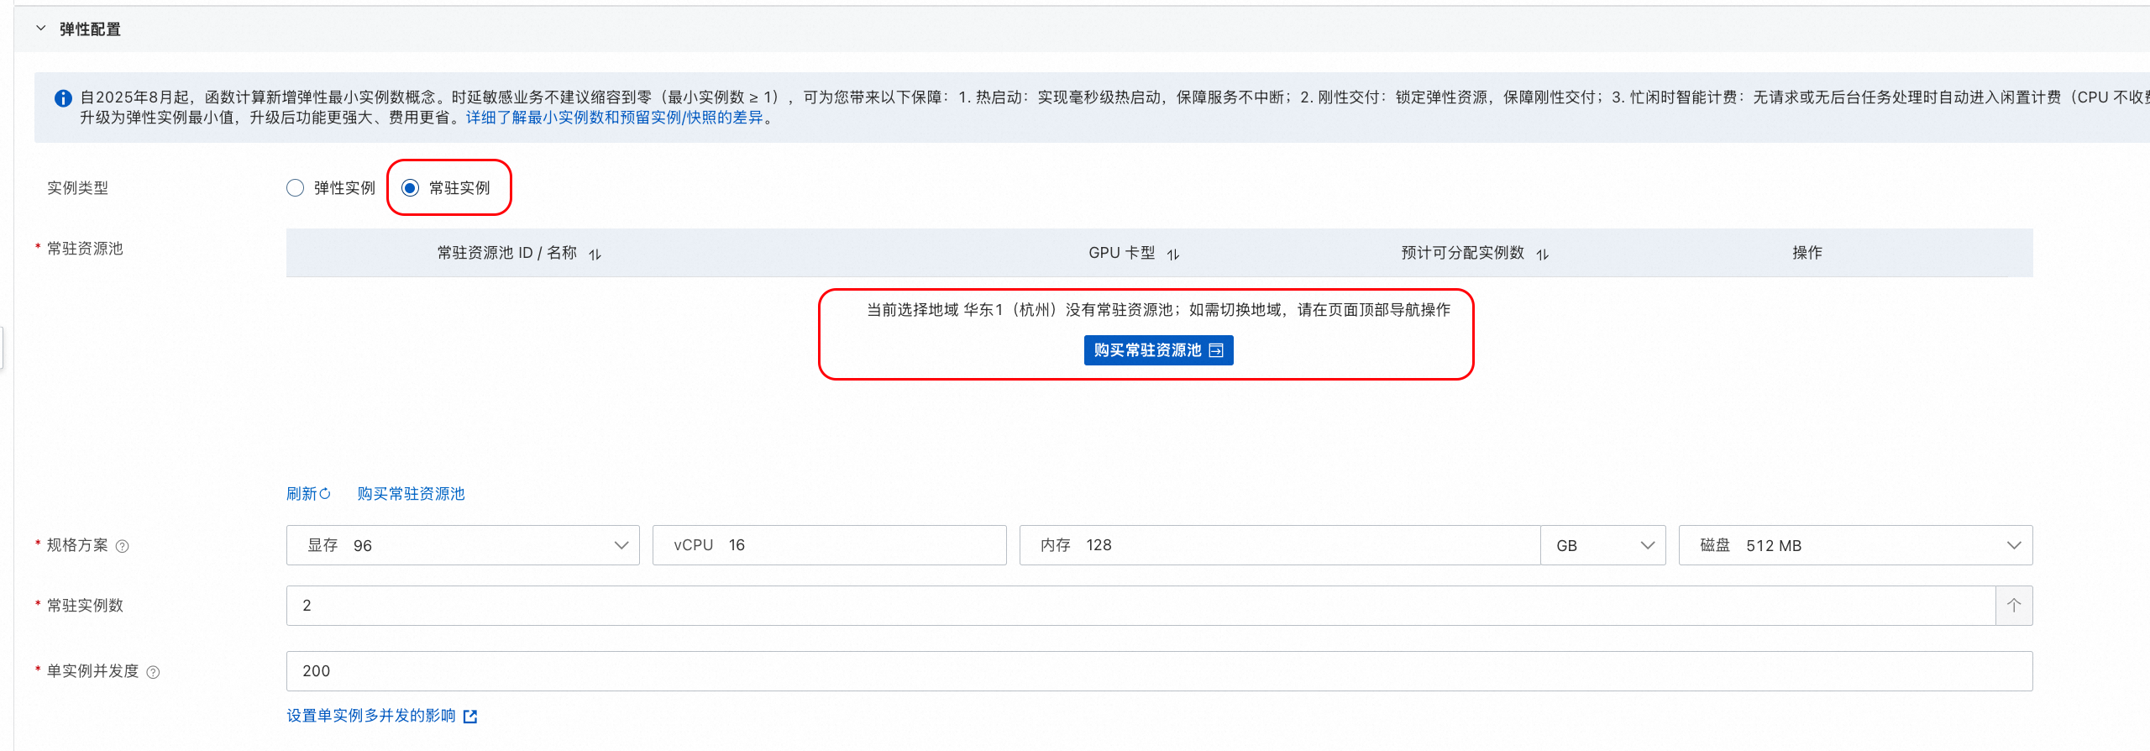Image resolution: width=2150 pixels, height=751 pixels.
Task: Click the 常驻资源池 field label
Action: coord(85,249)
